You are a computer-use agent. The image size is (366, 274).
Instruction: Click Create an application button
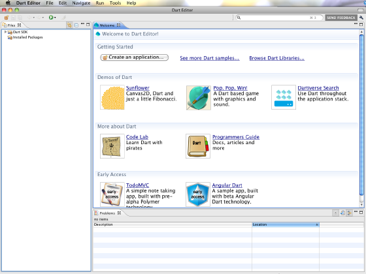point(134,57)
